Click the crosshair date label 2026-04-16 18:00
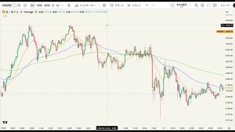The image size is (235, 132). (107, 128)
